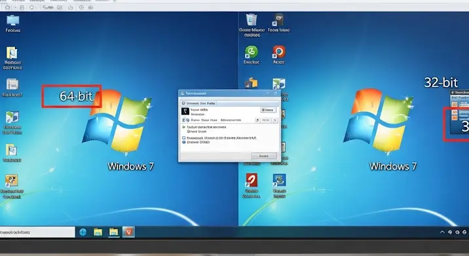Click the house-shaped icon in the top toolbar
469x256 pixels.
(x=70, y=7)
